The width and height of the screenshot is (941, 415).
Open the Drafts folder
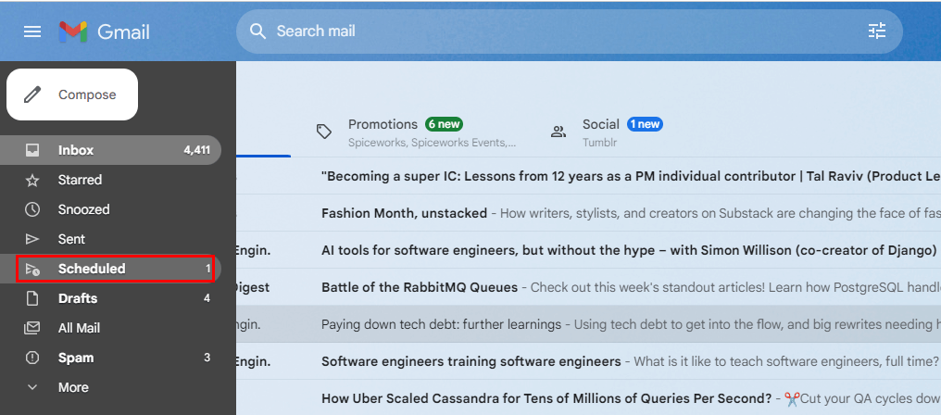78,298
